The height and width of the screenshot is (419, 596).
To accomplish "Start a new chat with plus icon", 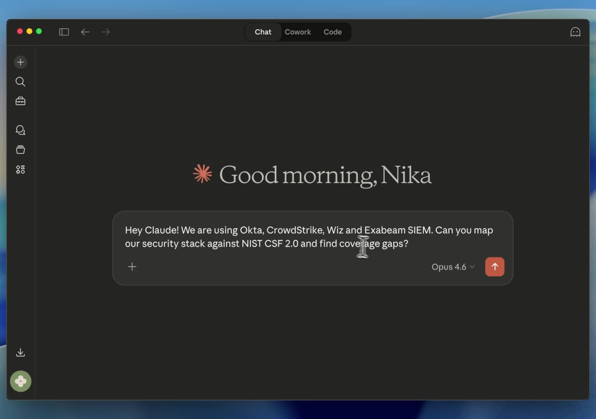I will 21,62.
